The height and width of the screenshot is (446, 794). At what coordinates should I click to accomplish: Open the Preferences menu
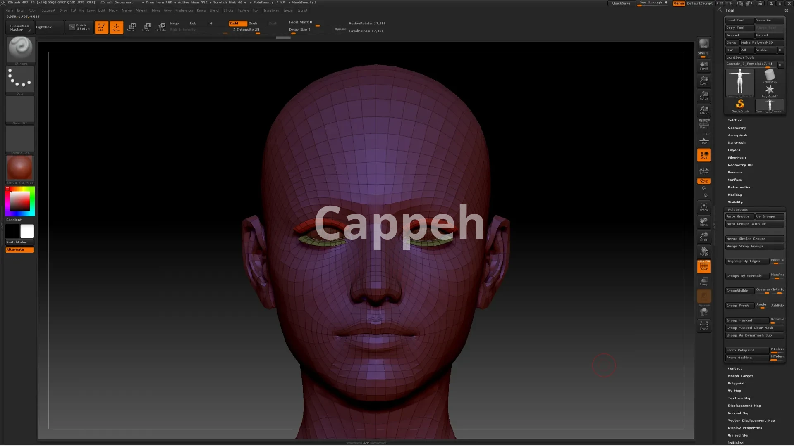pyautogui.click(x=184, y=10)
